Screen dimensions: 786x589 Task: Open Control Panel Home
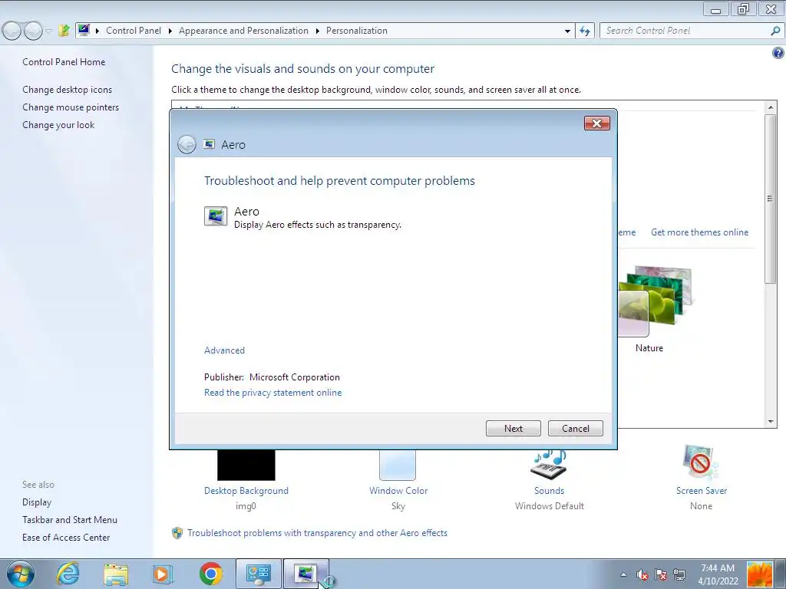pos(64,62)
